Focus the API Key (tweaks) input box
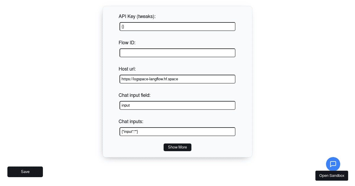 point(177,27)
